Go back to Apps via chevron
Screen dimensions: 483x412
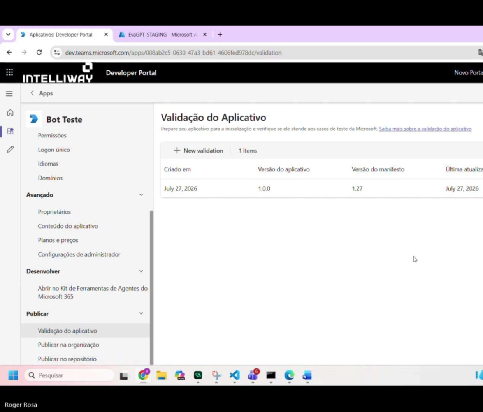[32, 93]
